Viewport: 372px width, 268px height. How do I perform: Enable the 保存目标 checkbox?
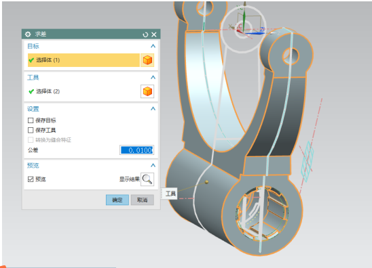(x=31, y=120)
